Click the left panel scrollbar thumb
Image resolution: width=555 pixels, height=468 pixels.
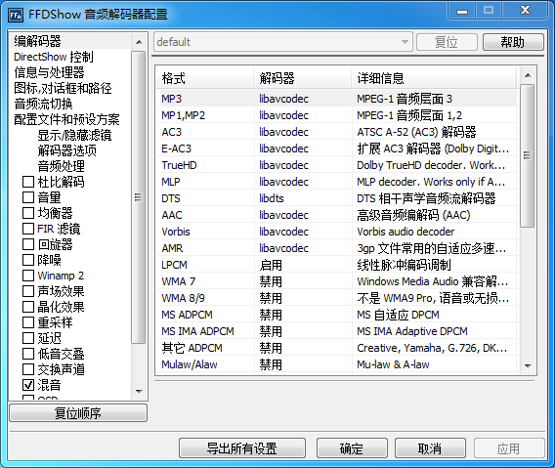click(139, 197)
